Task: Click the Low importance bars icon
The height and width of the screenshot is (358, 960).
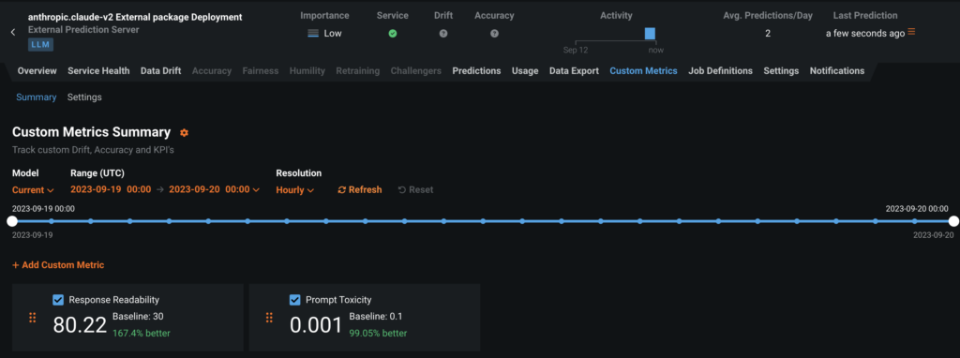Action: click(313, 34)
